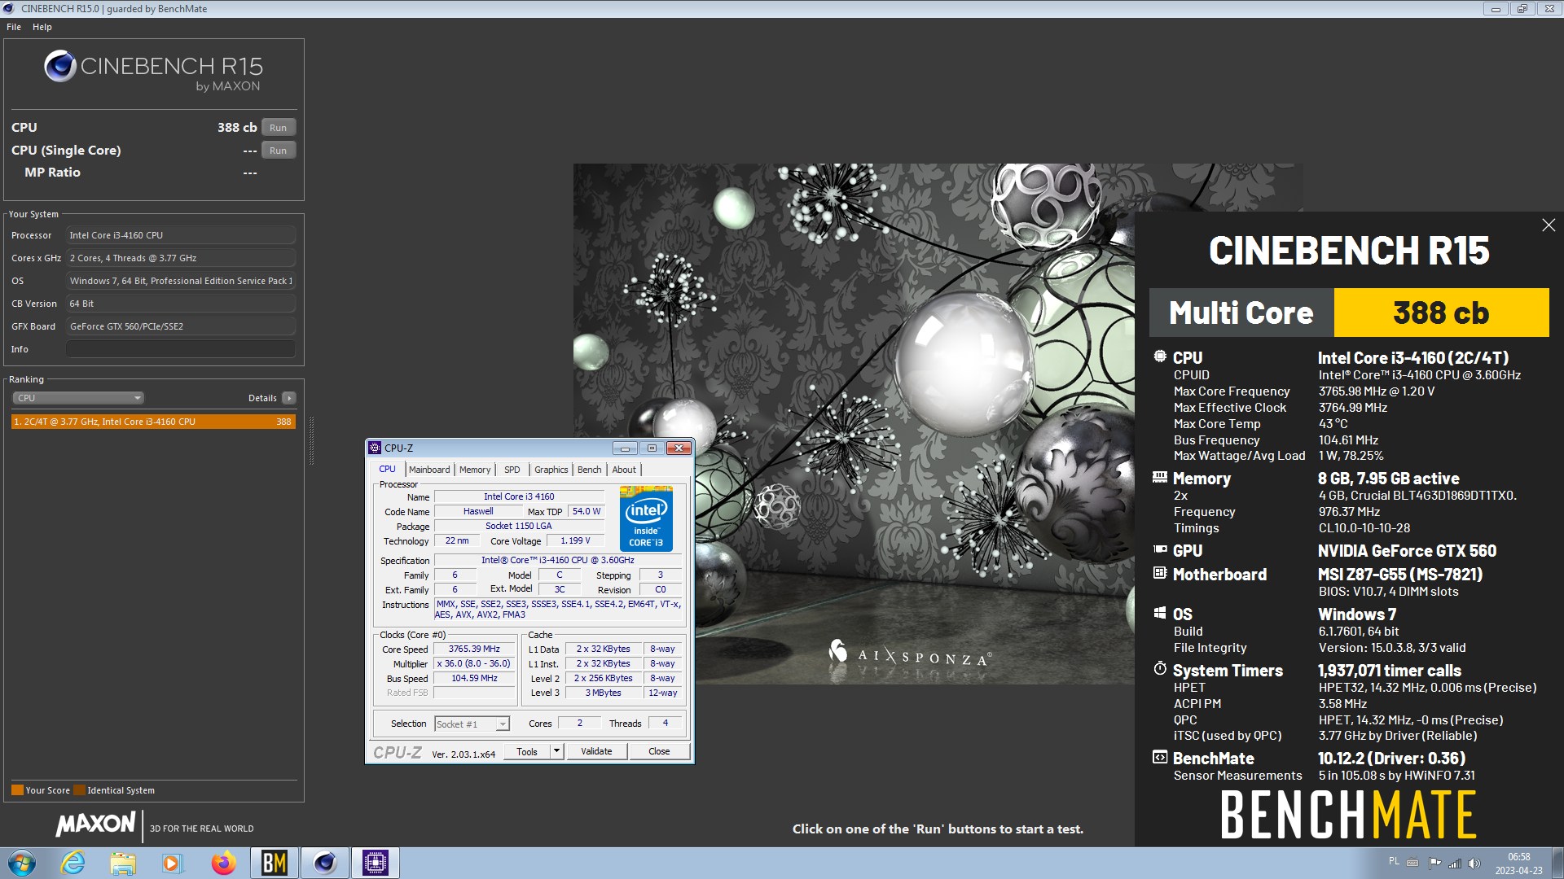Click the 388 cb Multi Core score
Image resolution: width=1564 pixels, height=879 pixels.
[x=1441, y=313]
